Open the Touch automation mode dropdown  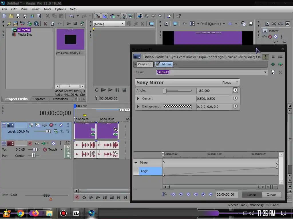(62, 149)
